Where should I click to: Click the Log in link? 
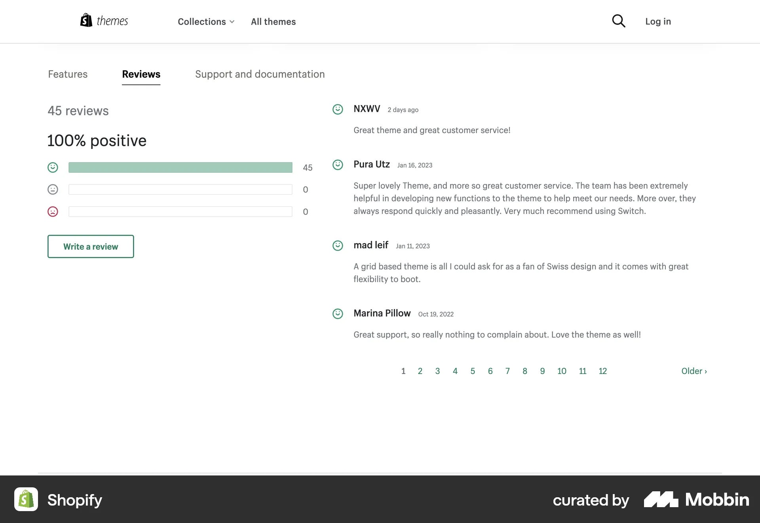coord(658,21)
